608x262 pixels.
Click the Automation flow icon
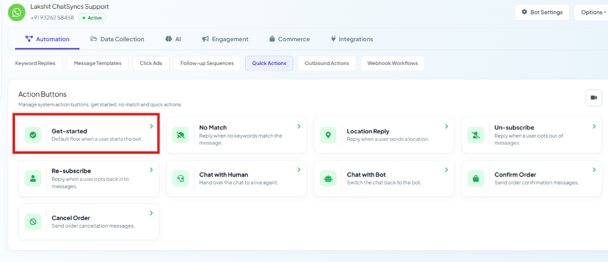click(29, 39)
